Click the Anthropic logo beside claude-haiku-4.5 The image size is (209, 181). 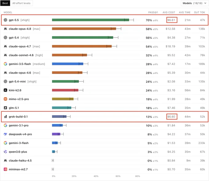pos(5,160)
